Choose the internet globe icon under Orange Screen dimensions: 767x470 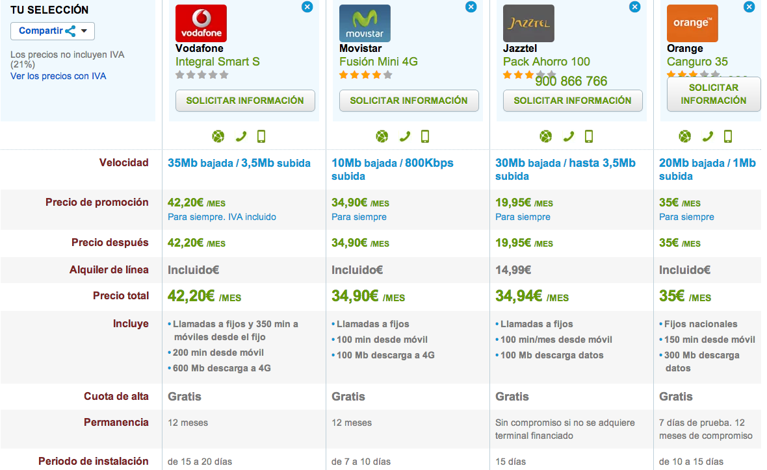(x=685, y=136)
